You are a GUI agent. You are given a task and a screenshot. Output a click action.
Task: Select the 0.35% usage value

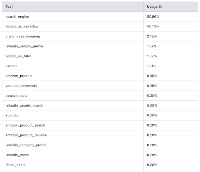(152, 86)
